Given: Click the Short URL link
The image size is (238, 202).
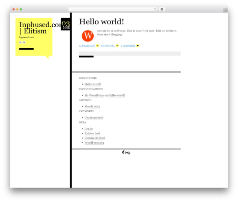Looking at the screenshot, I should [x=108, y=46].
